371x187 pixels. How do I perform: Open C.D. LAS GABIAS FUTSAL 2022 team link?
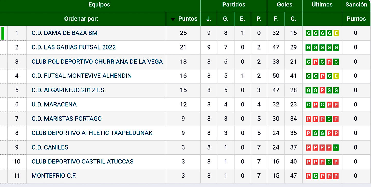(73, 47)
